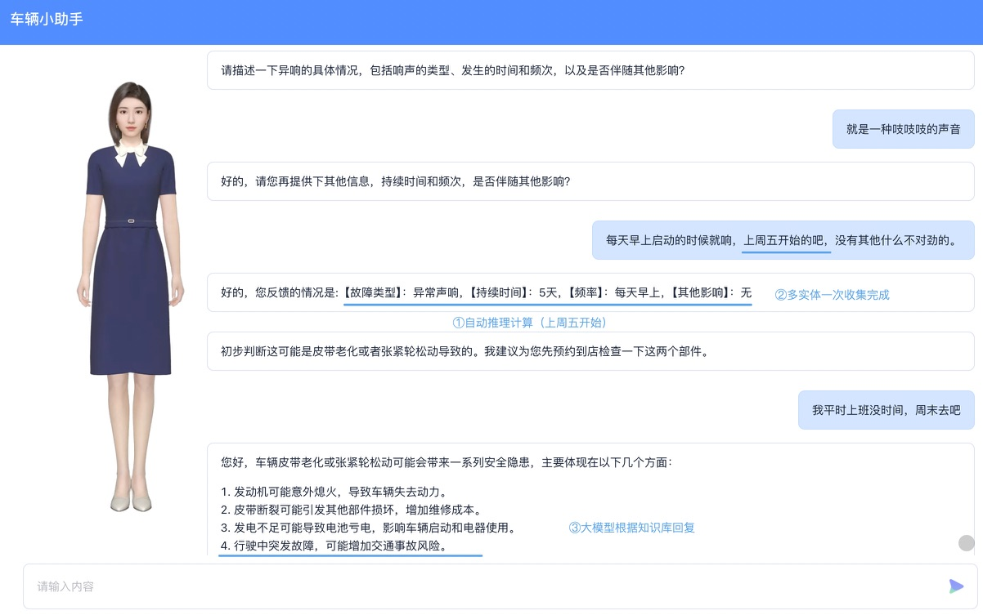The height and width of the screenshot is (615, 983).
Task: Select the 就是一种吱吱吱的声音 user message bubble
Action: click(x=903, y=129)
